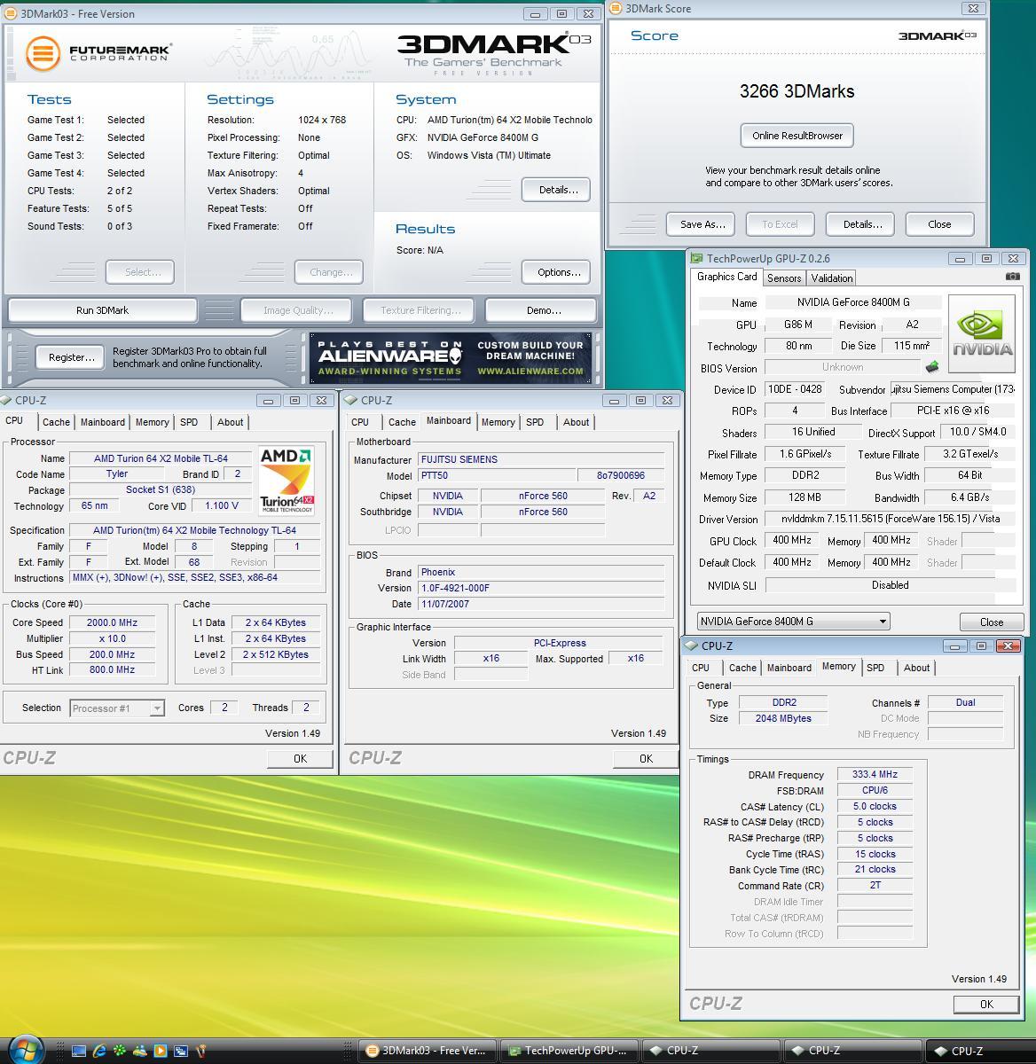Screen dimensions: 1036x1064
Task: Click the greyed Select... button under Tests
Action: tap(139, 272)
